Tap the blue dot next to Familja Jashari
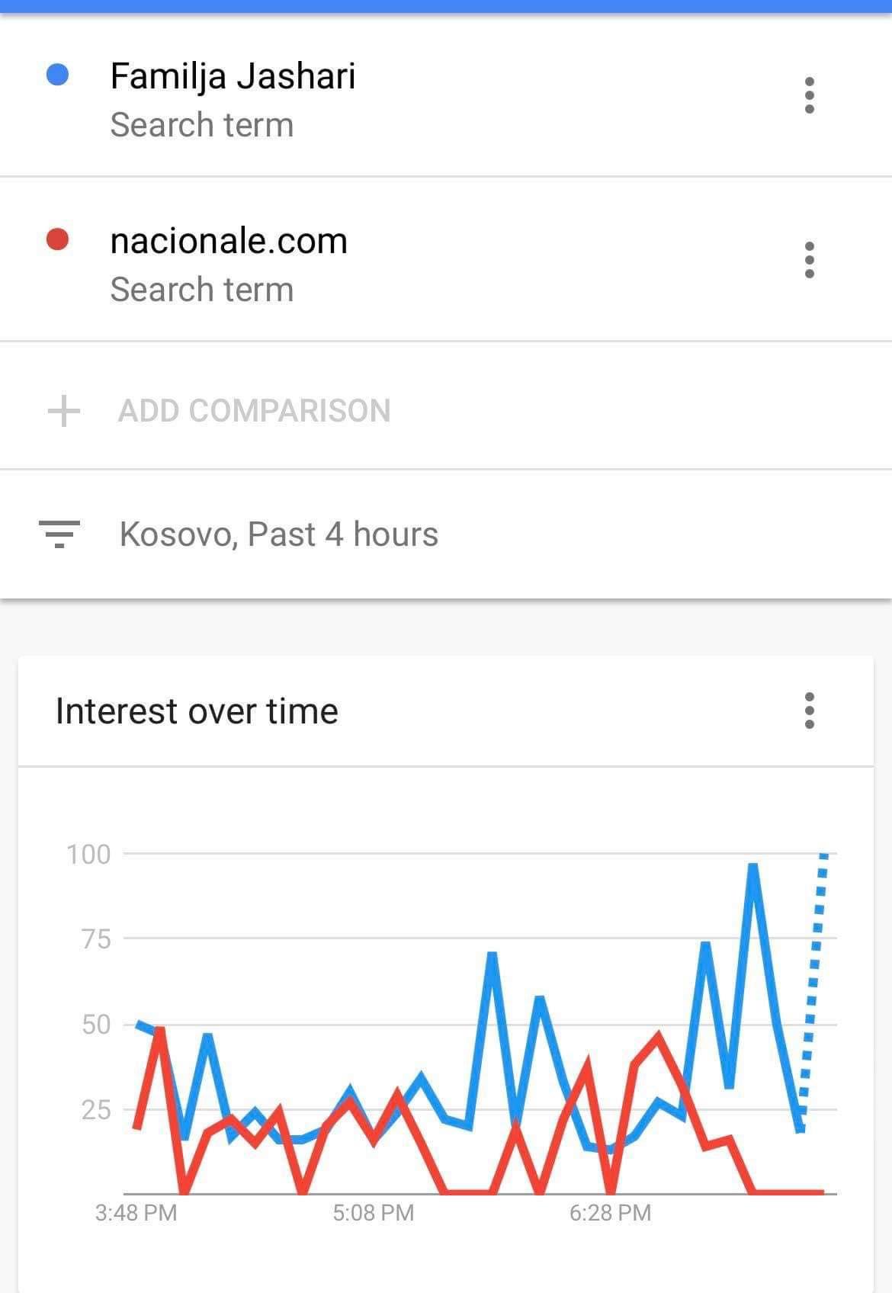Viewport: 892px width, 1293px height. 58,75
